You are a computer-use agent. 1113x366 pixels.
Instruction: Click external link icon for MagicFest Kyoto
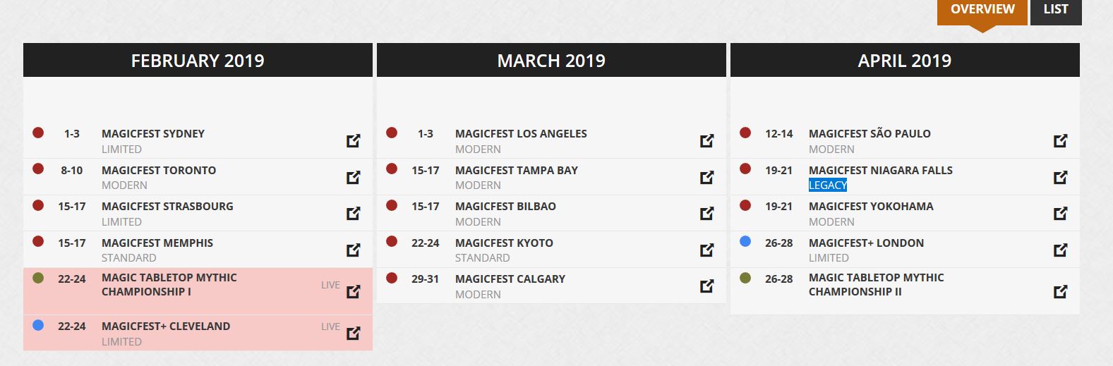706,250
